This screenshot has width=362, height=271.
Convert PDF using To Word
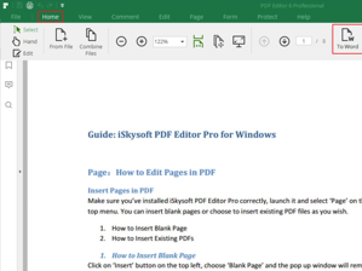pyautogui.click(x=347, y=39)
